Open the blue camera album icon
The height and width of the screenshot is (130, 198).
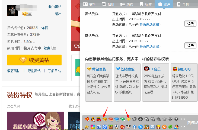99,127
